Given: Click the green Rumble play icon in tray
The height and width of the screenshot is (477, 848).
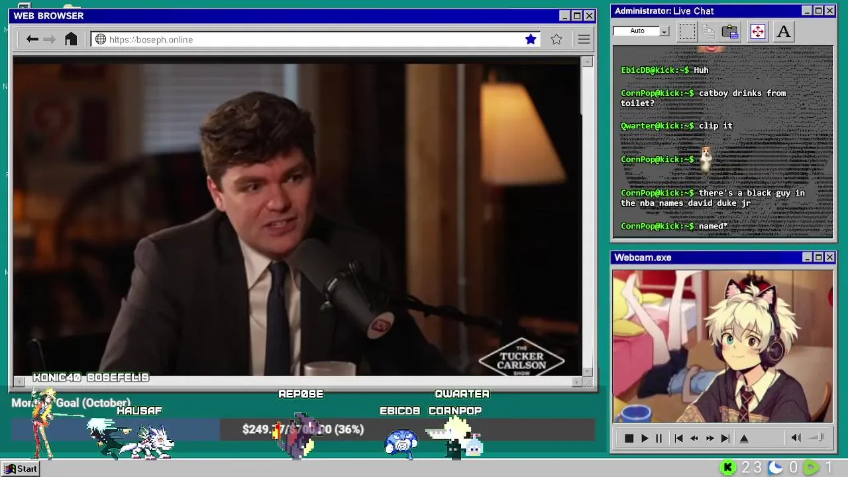Looking at the screenshot, I should [812, 468].
